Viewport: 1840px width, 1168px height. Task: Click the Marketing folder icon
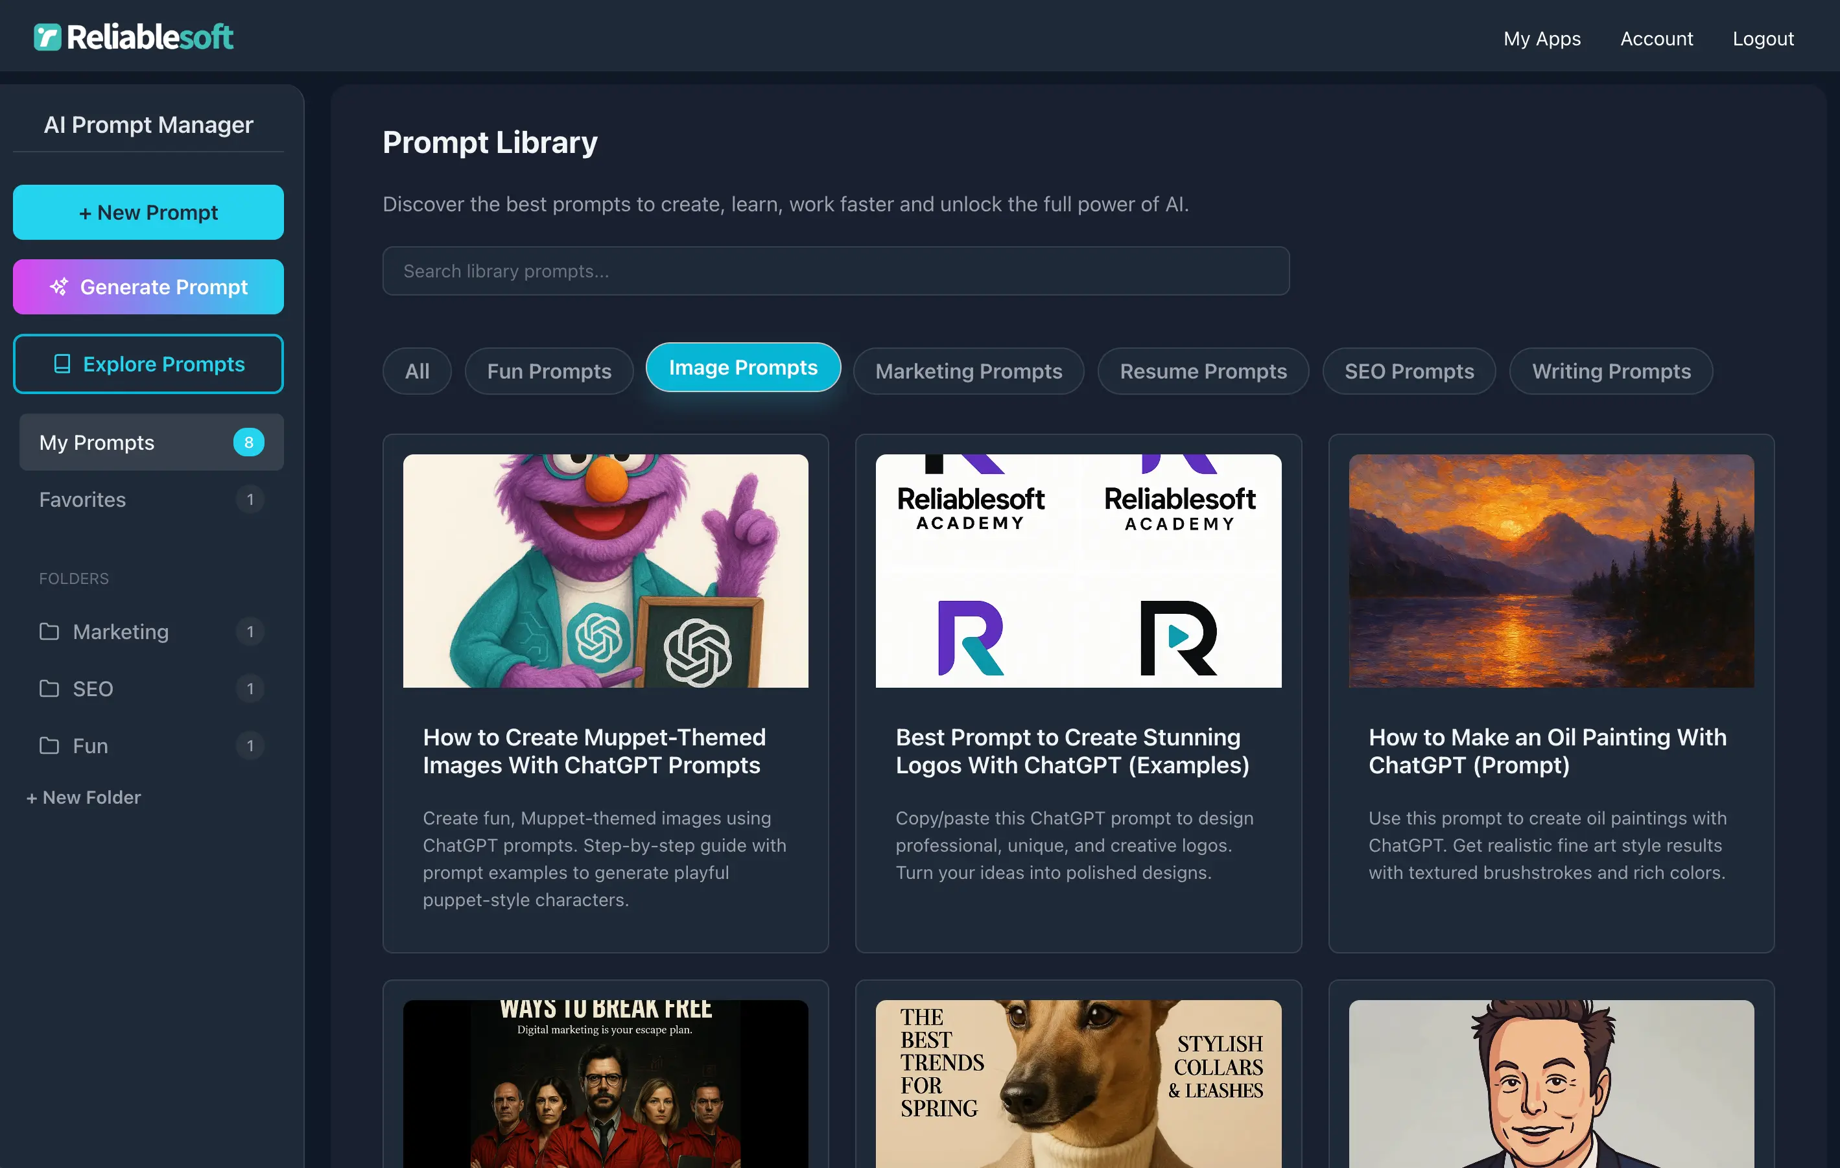click(x=49, y=632)
